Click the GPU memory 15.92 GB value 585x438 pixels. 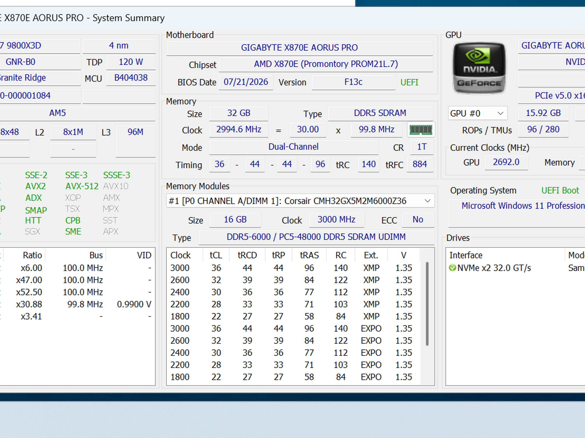click(543, 113)
